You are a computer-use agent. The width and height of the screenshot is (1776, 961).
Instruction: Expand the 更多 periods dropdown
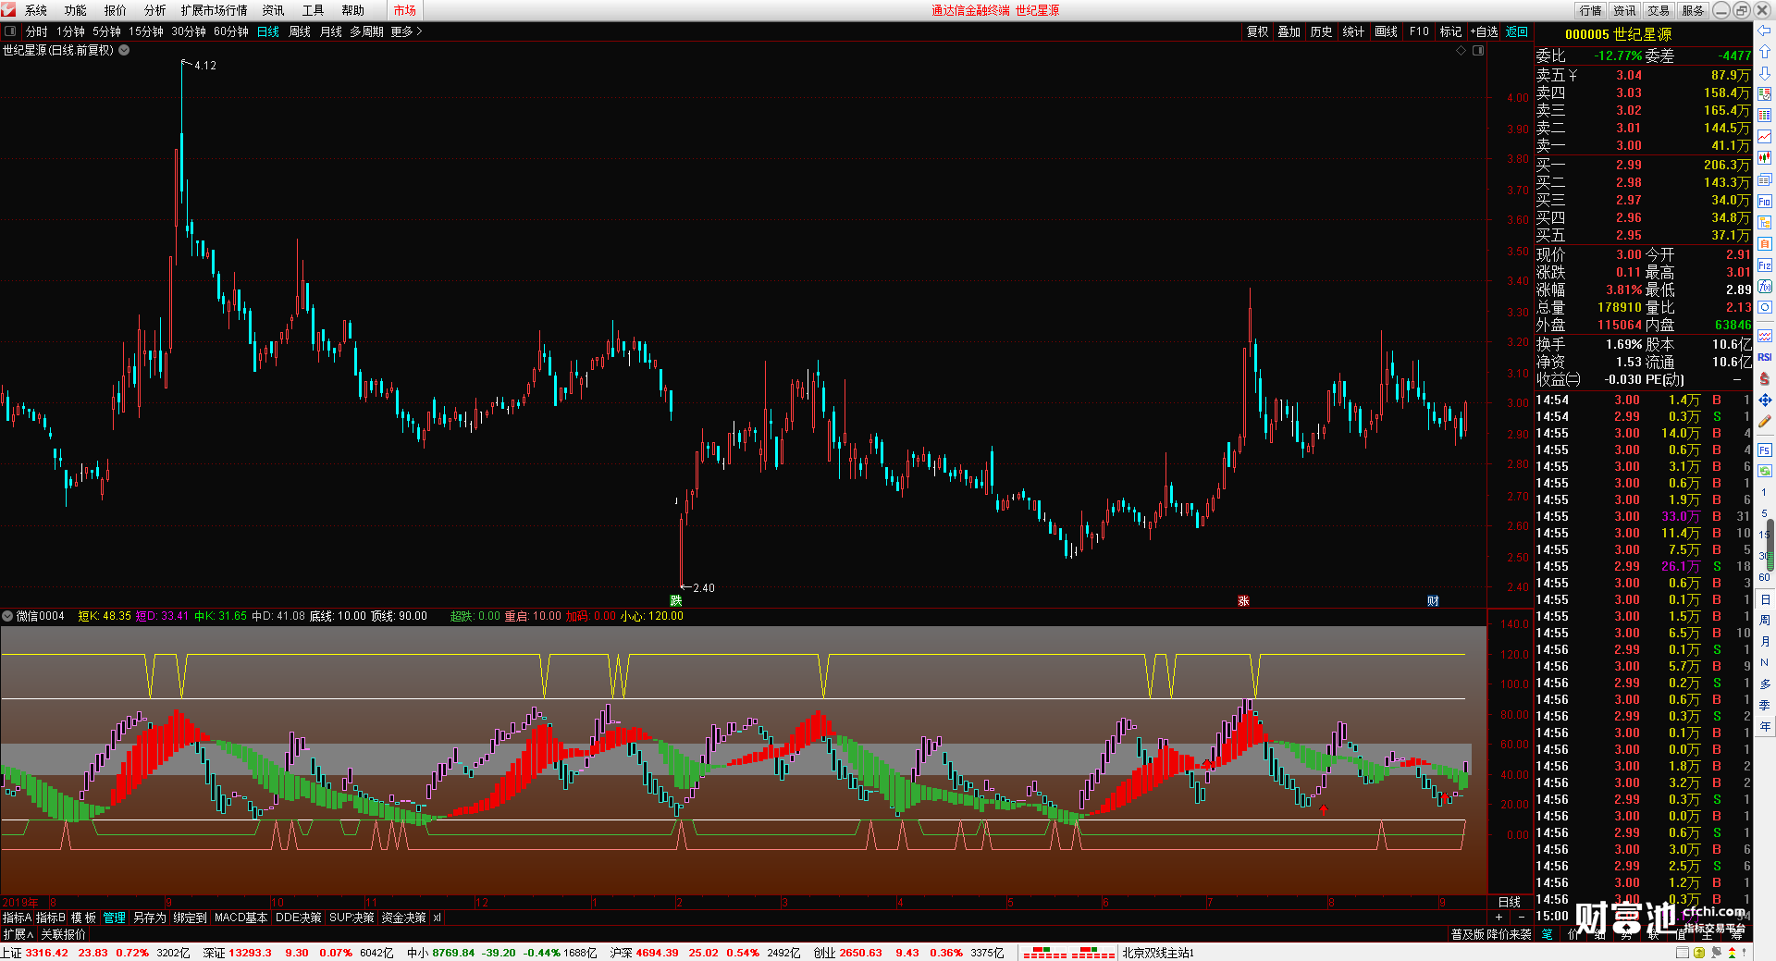tap(406, 31)
